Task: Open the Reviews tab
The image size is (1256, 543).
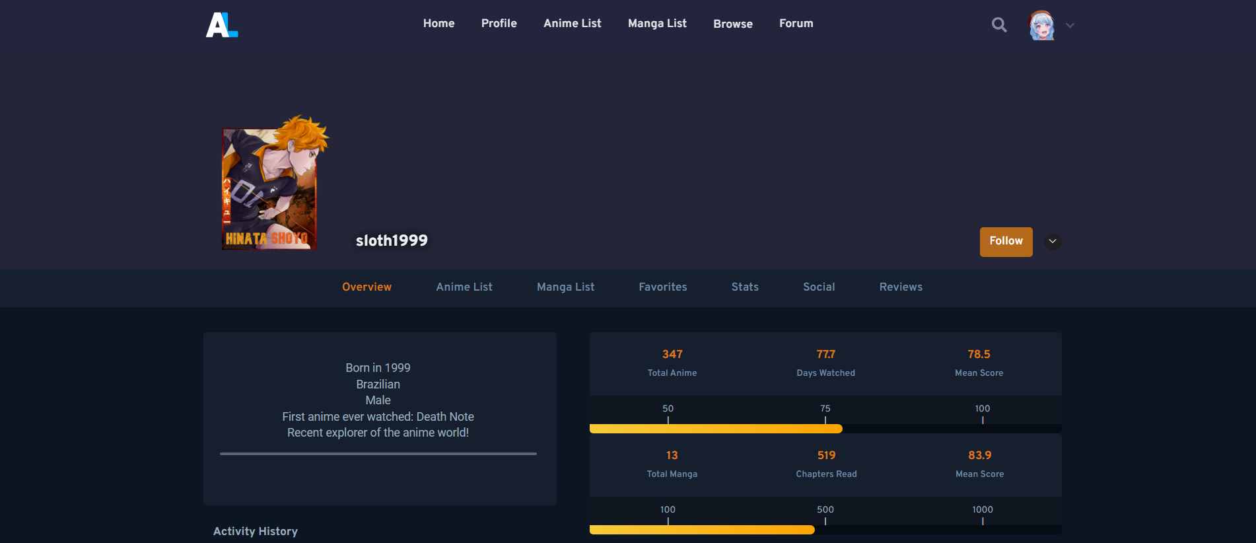Action: pos(900,287)
